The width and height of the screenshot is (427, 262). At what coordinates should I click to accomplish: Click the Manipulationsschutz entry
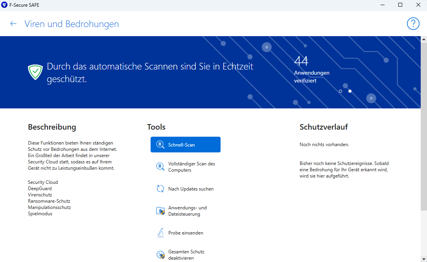pos(49,207)
